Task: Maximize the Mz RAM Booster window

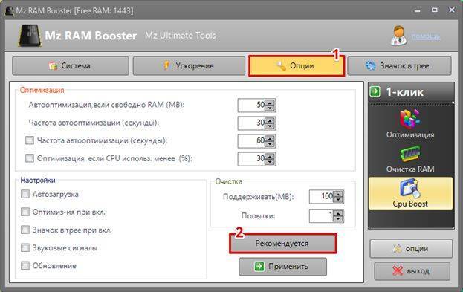Action: 434,10
